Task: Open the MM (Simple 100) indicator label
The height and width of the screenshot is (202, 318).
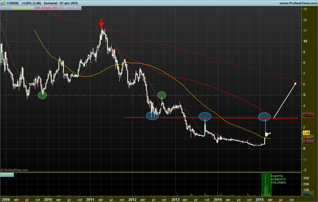Action: (22, 8)
